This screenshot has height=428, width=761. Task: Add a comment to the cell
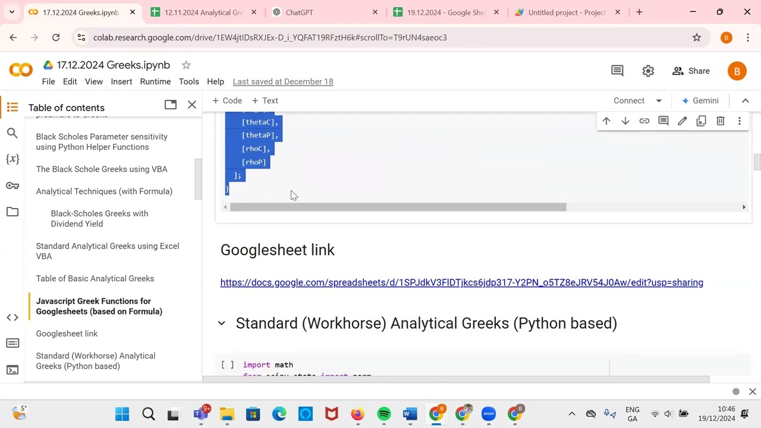pos(663,121)
